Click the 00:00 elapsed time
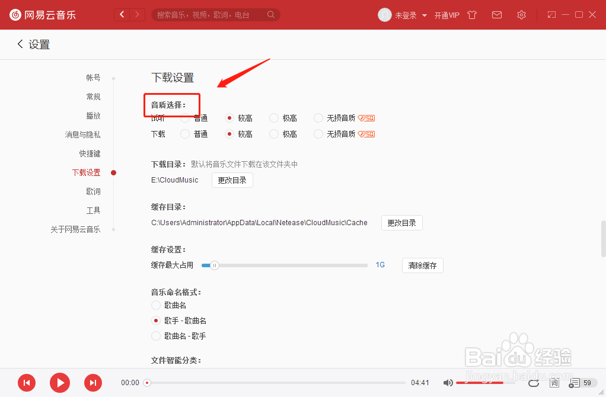 [x=130, y=383]
